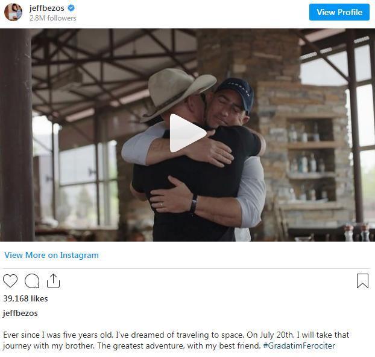Viewport: 375px width, 357px height.
Task: Open comments via speech bubble icon
Action: pos(32,280)
